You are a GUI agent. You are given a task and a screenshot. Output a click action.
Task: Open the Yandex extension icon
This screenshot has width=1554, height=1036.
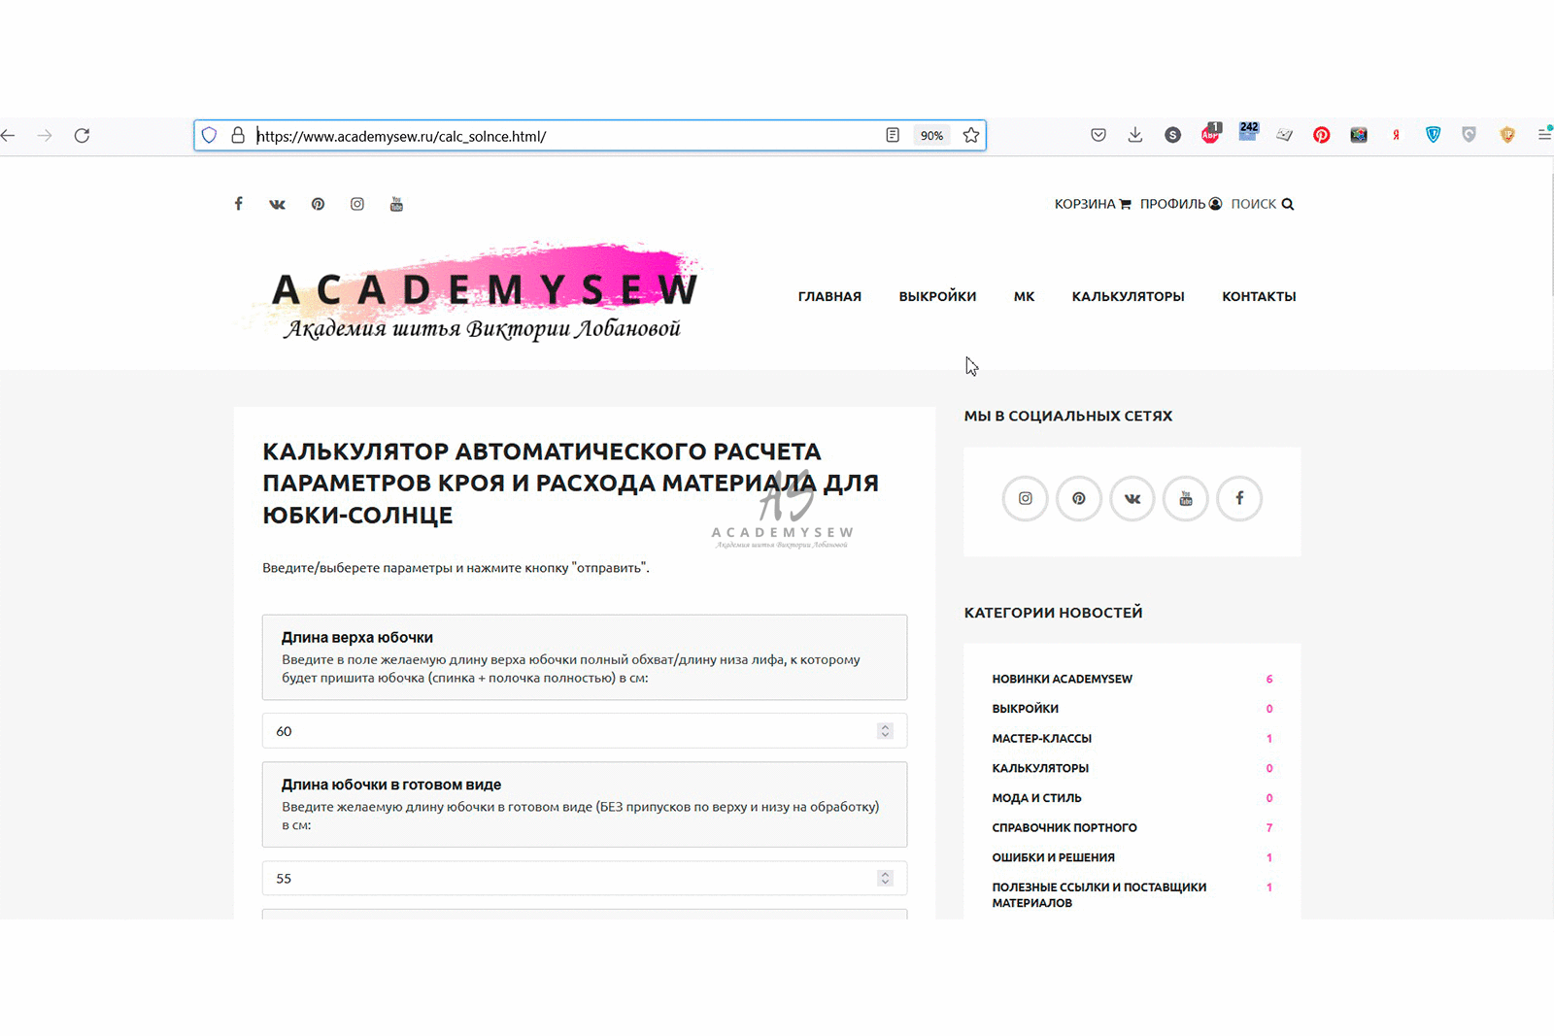pos(1396,135)
